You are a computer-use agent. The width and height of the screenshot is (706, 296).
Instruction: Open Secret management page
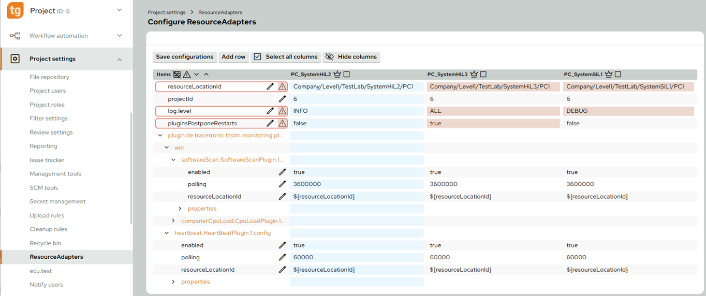click(x=57, y=201)
